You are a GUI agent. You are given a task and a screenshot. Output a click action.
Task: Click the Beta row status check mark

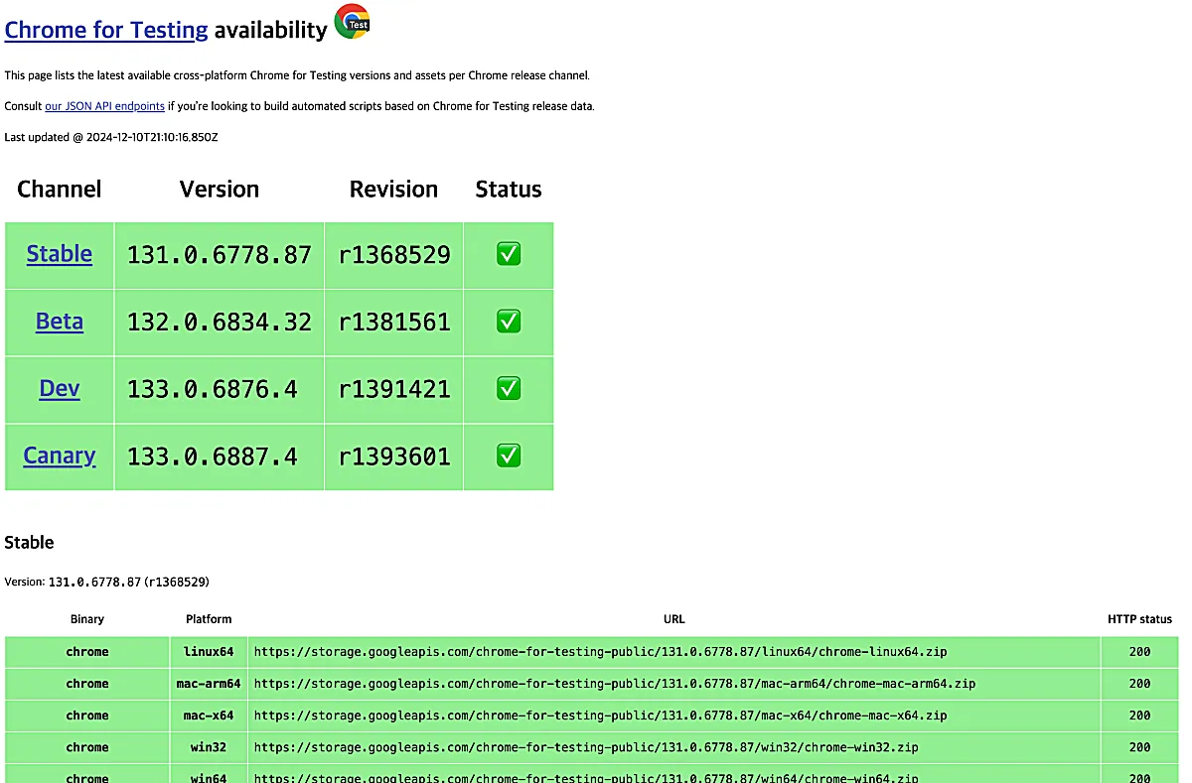(509, 322)
